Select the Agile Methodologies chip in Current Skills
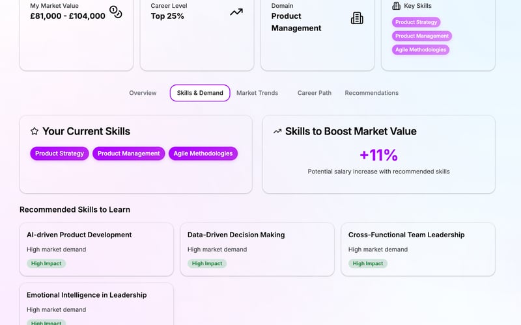521x325 pixels. coord(203,153)
